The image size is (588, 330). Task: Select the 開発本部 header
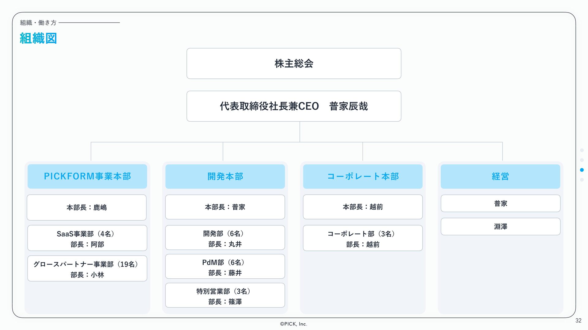[x=225, y=176]
